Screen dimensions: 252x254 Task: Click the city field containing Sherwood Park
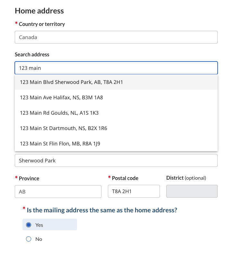click(x=116, y=160)
